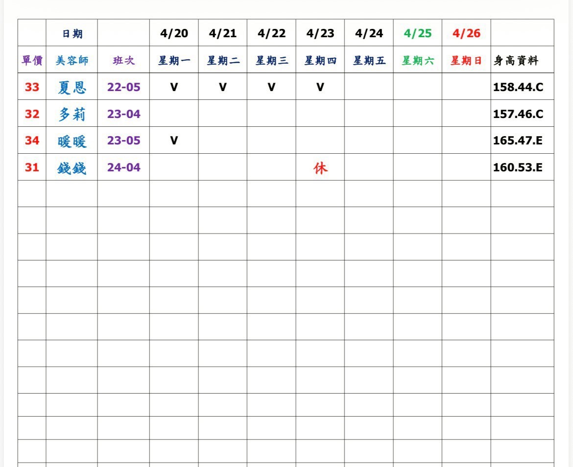Select the 班次 column header
This screenshot has width=573, height=467.
click(123, 61)
